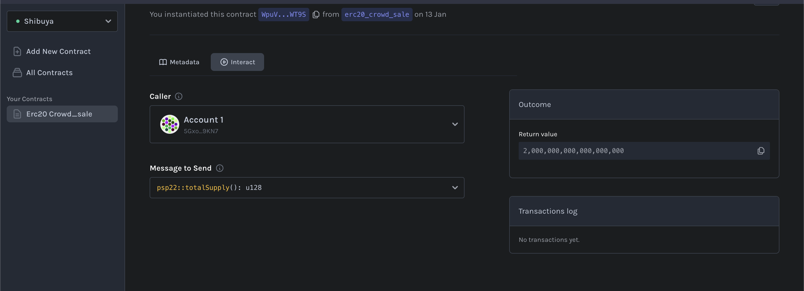Click return value 2,000,000,000,000,000,000
Viewport: 804px width, 291px height.
click(573, 151)
